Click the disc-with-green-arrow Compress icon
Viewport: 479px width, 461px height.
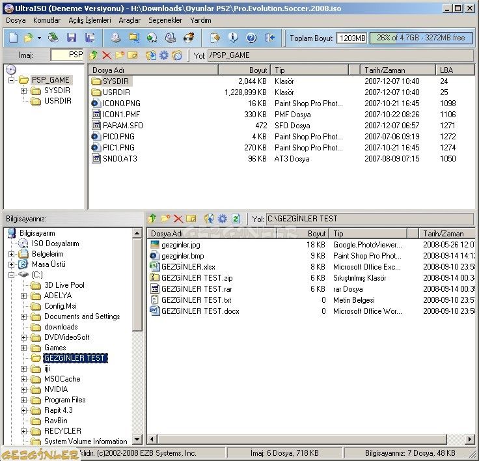click(x=152, y=38)
